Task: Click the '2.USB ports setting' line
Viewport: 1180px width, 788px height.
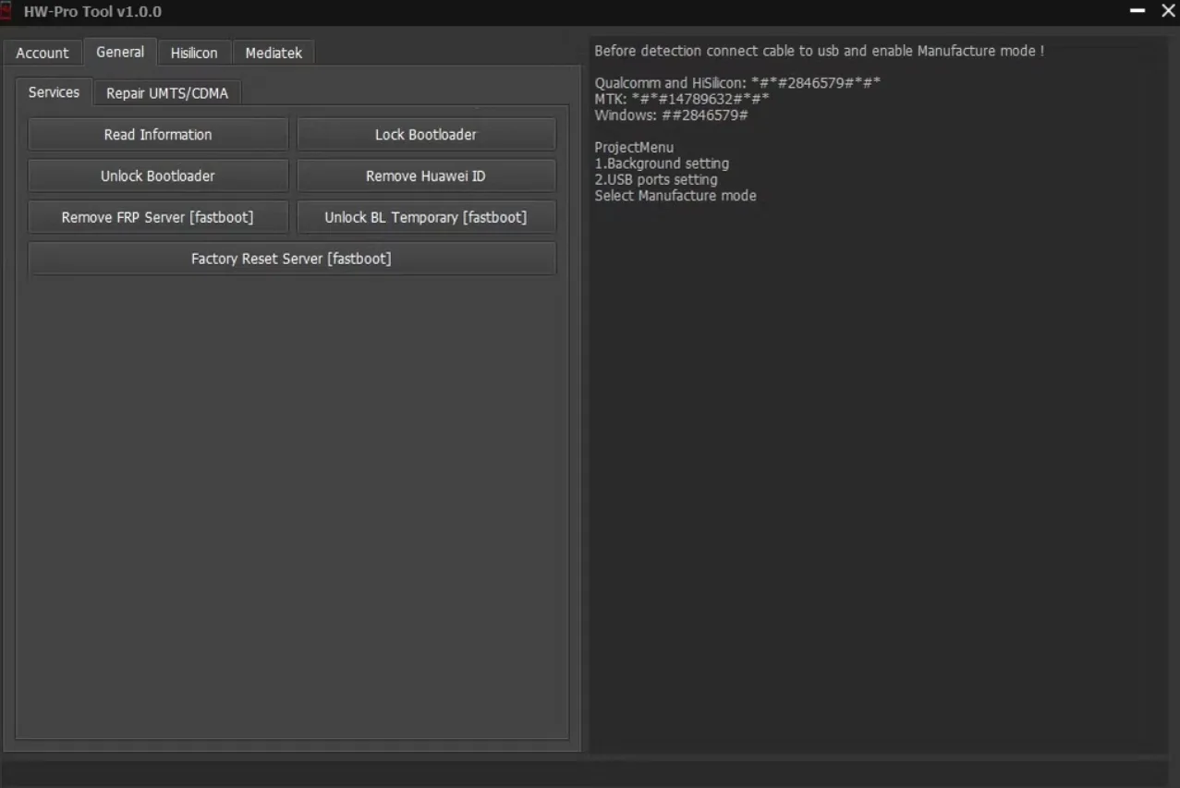Action: (x=656, y=179)
